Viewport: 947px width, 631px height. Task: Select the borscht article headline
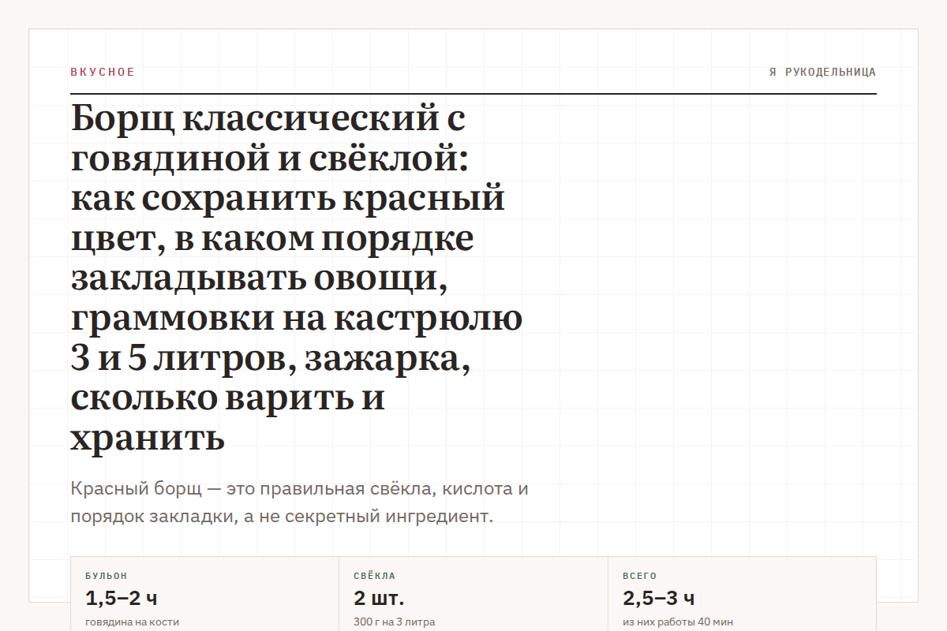coord(297,278)
